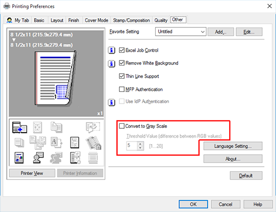Click info icon beside Use IdP Authentication
276x212 pixels.
[112, 102]
